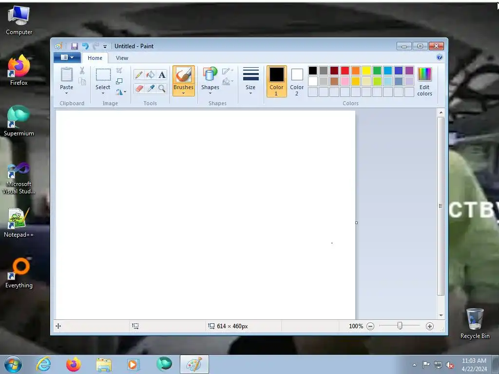Open Internet Explorer from taskbar
The image size is (499, 374).
point(43,364)
